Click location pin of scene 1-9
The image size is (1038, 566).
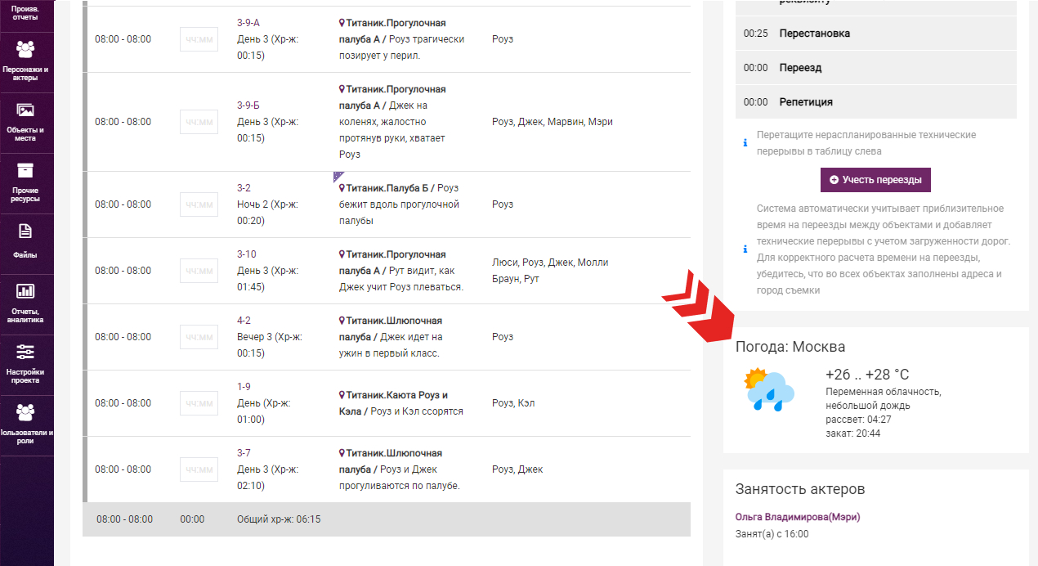(x=342, y=395)
